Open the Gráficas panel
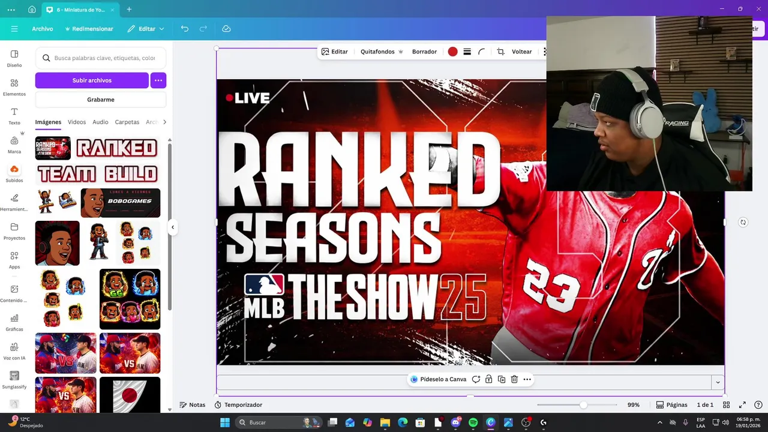768x432 pixels. (14, 322)
